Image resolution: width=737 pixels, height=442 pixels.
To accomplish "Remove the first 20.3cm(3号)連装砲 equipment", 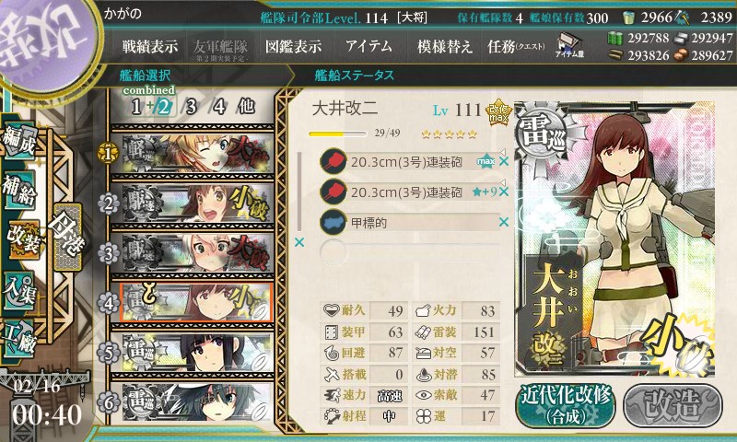I will pos(504,161).
